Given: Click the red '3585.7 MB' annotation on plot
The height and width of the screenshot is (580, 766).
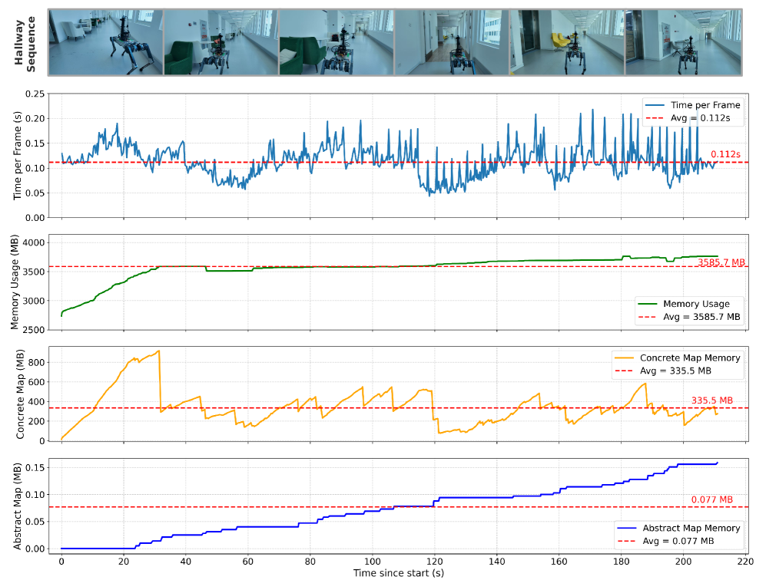Looking at the screenshot, I should click(x=721, y=262).
